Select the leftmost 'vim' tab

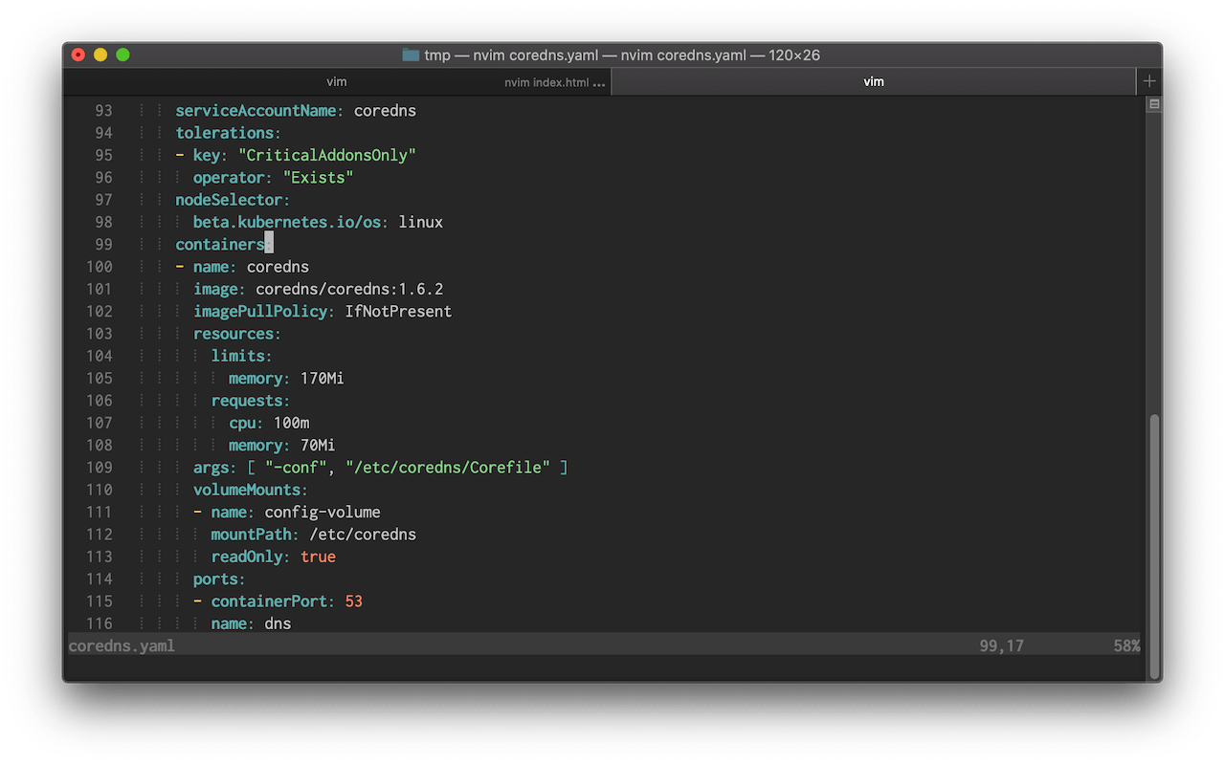(x=336, y=81)
